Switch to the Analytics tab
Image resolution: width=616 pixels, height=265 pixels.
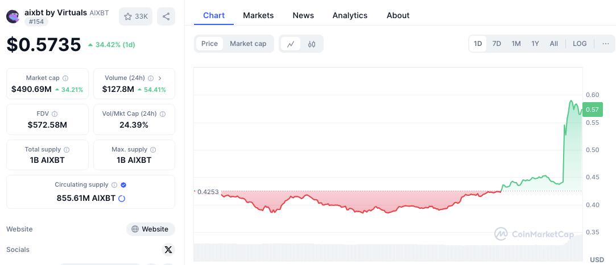click(350, 15)
